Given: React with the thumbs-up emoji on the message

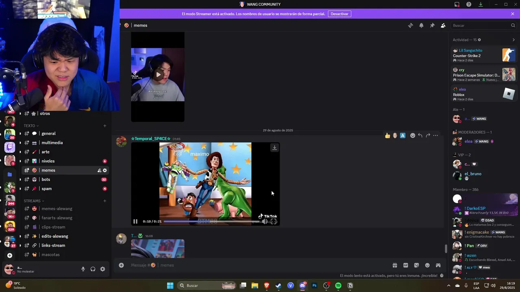Looking at the screenshot, I should [x=388, y=135].
